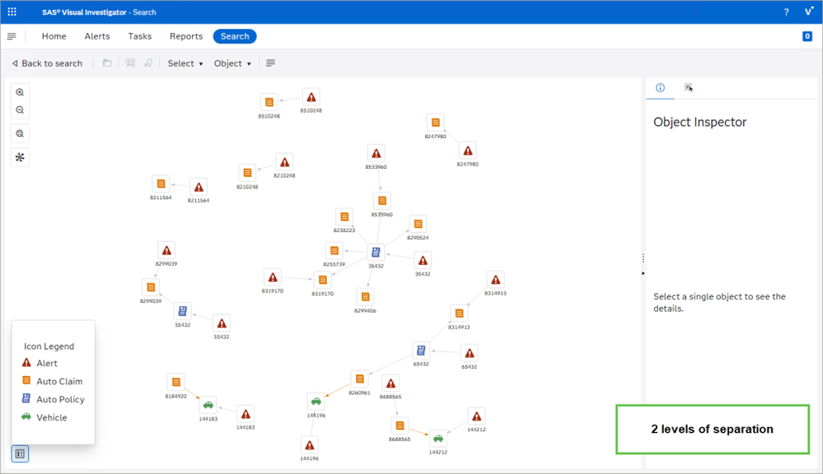Select Alert node 35432
The image size is (823, 474).
(x=423, y=261)
